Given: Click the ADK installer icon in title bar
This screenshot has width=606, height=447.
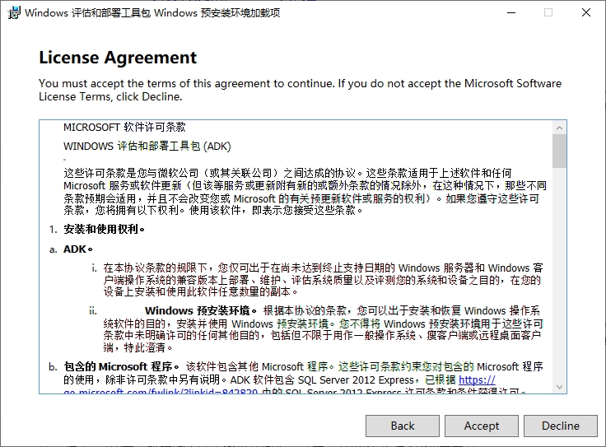Looking at the screenshot, I should [14, 12].
